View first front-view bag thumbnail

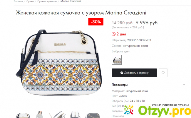pos(23,115)
